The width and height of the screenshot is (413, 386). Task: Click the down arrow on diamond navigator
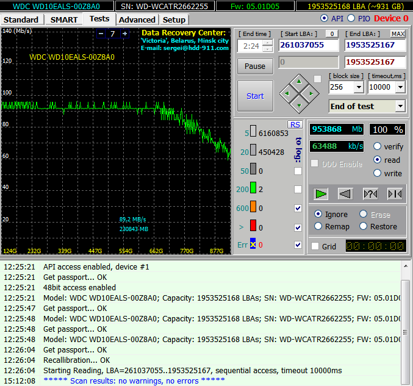click(x=299, y=105)
